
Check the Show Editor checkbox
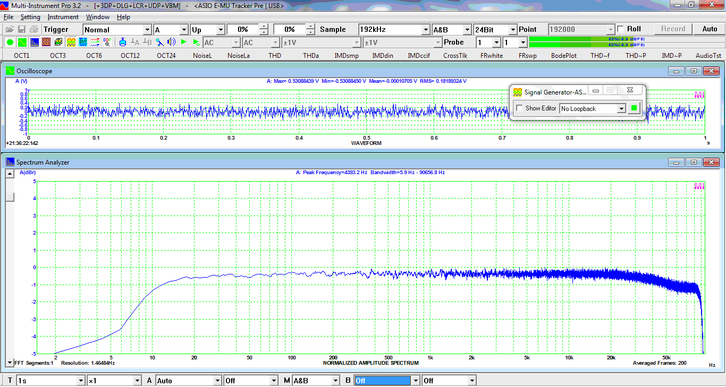point(520,108)
